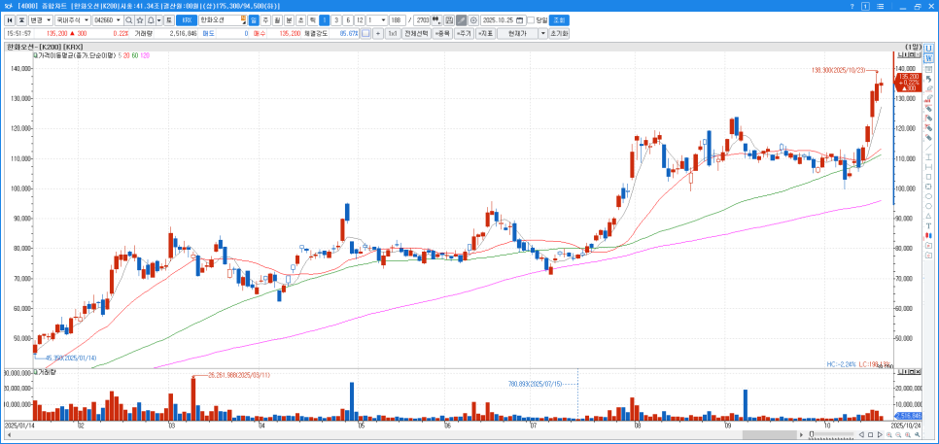Select the 분 (minute) period toggle
The width and height of the screenshot is (939, 444).
point(290,19)
